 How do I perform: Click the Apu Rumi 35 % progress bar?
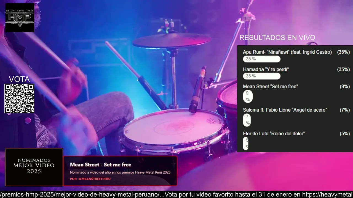pyautogui.click(x=261, y=59)
